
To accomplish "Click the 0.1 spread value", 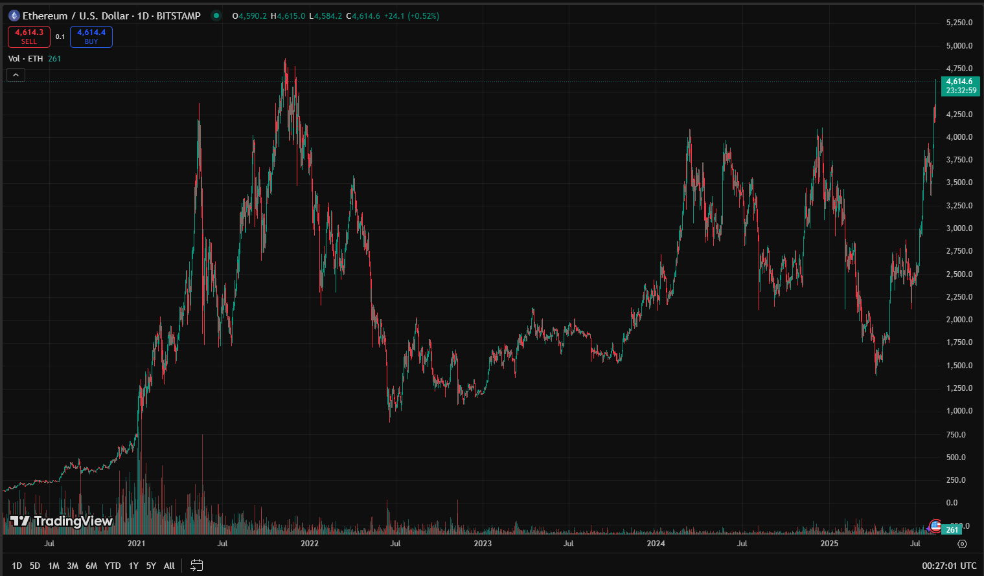I will pos(60,37).
